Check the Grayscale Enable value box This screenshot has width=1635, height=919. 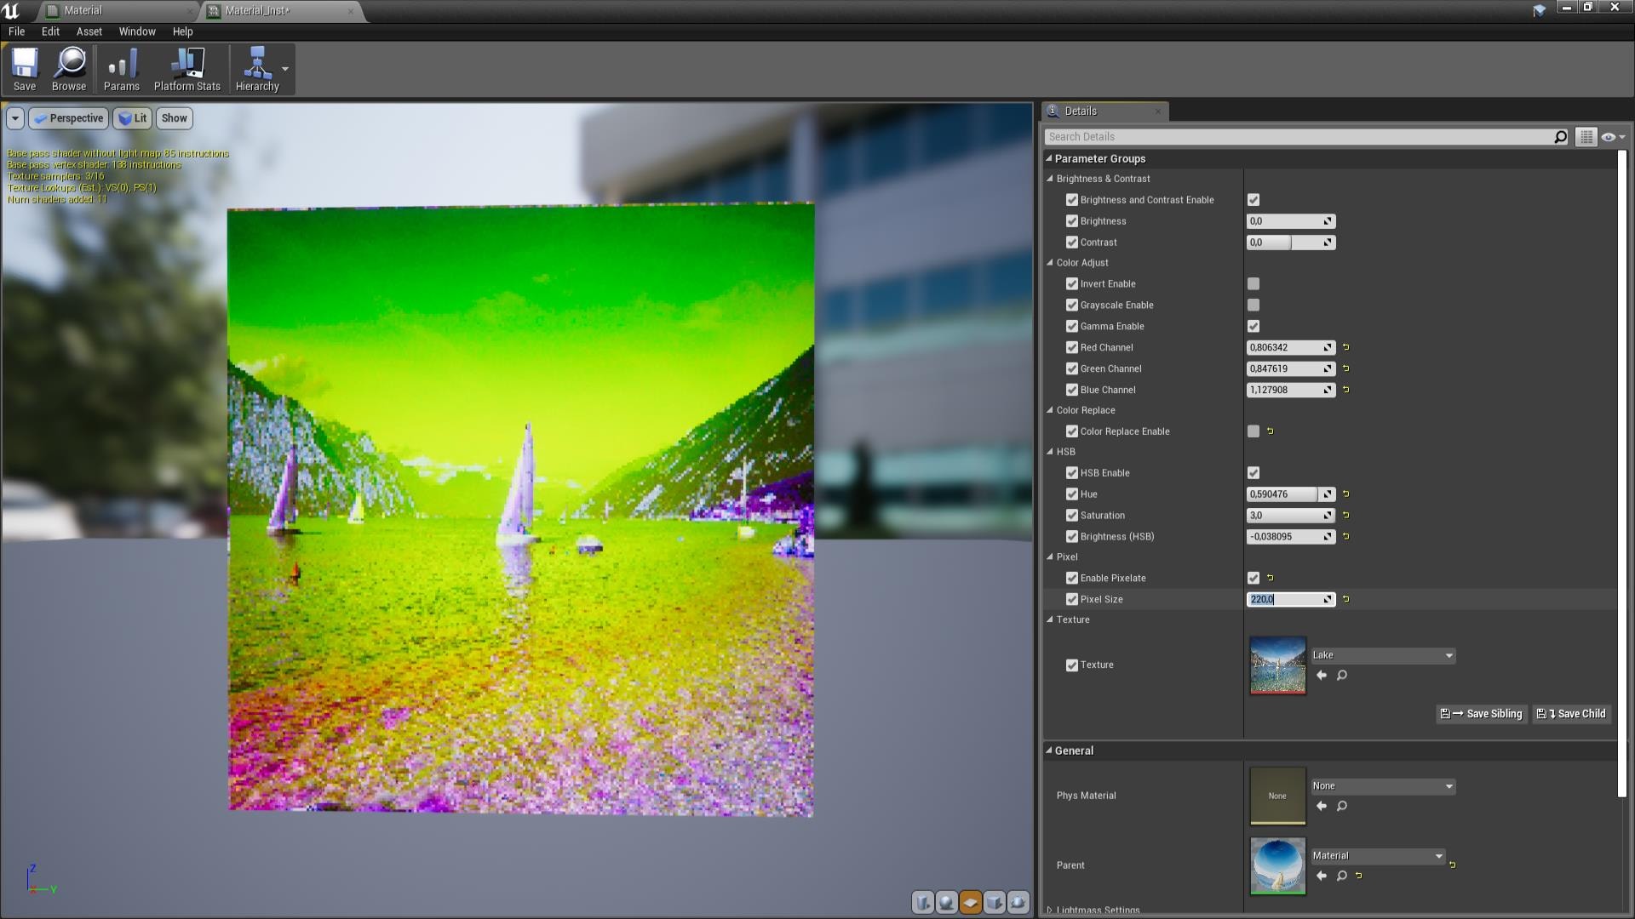click(x=1253, y=305)
